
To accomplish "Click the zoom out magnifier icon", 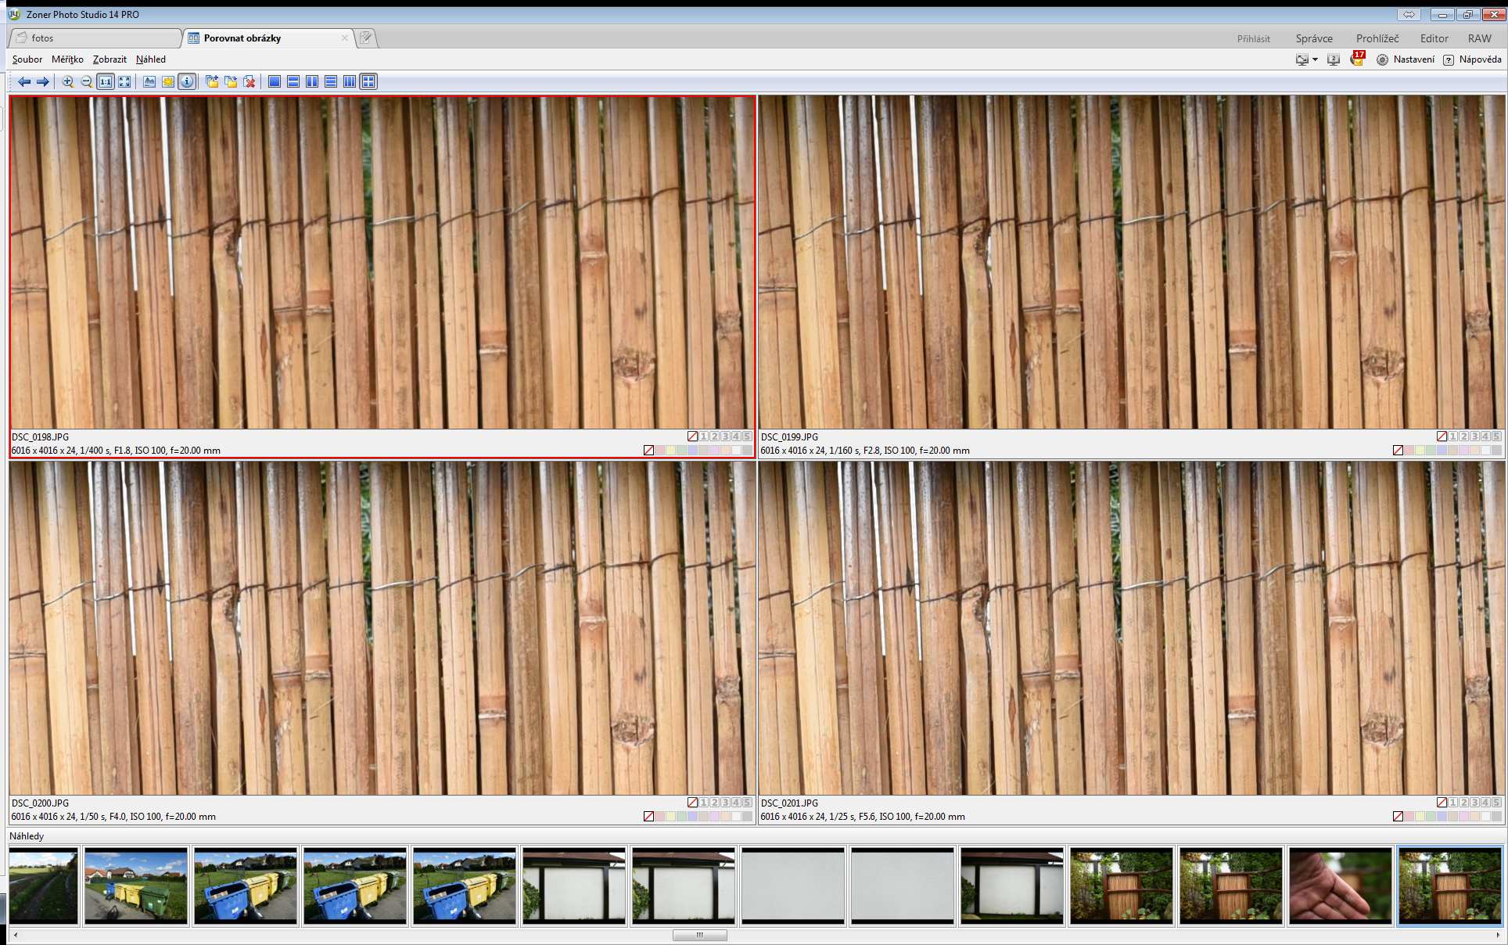I will (x=87, y=81).
